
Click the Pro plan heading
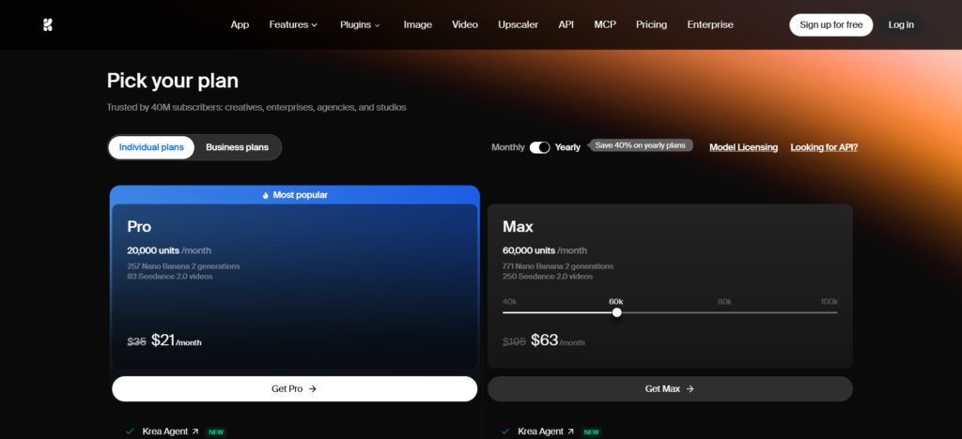[x=139, y=227]
